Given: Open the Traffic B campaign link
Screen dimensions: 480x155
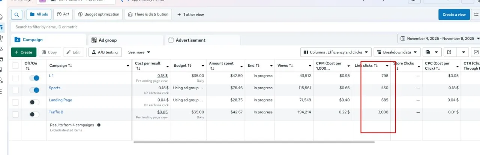Looking at the screenshot, I should click(56, 112).
